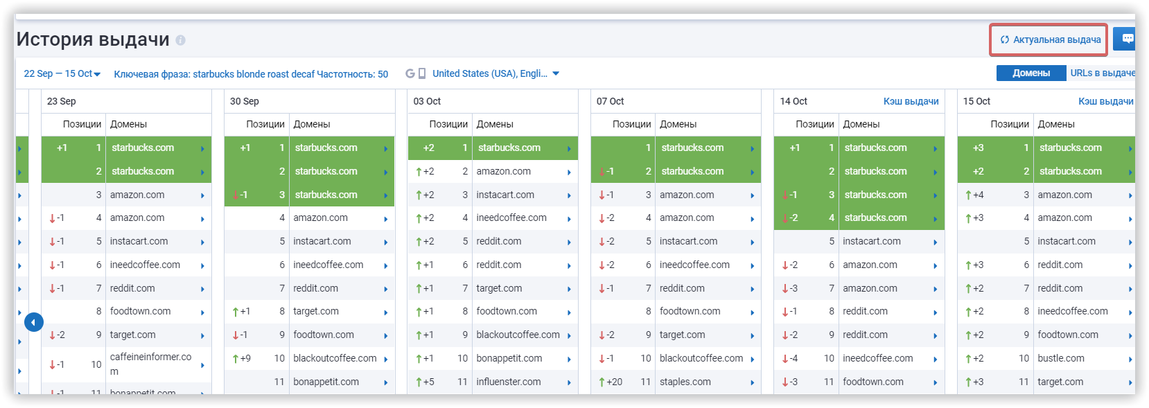
Task: Open Кэш выдачи link for 14 Oct
Action: click(x=911, y=101)
